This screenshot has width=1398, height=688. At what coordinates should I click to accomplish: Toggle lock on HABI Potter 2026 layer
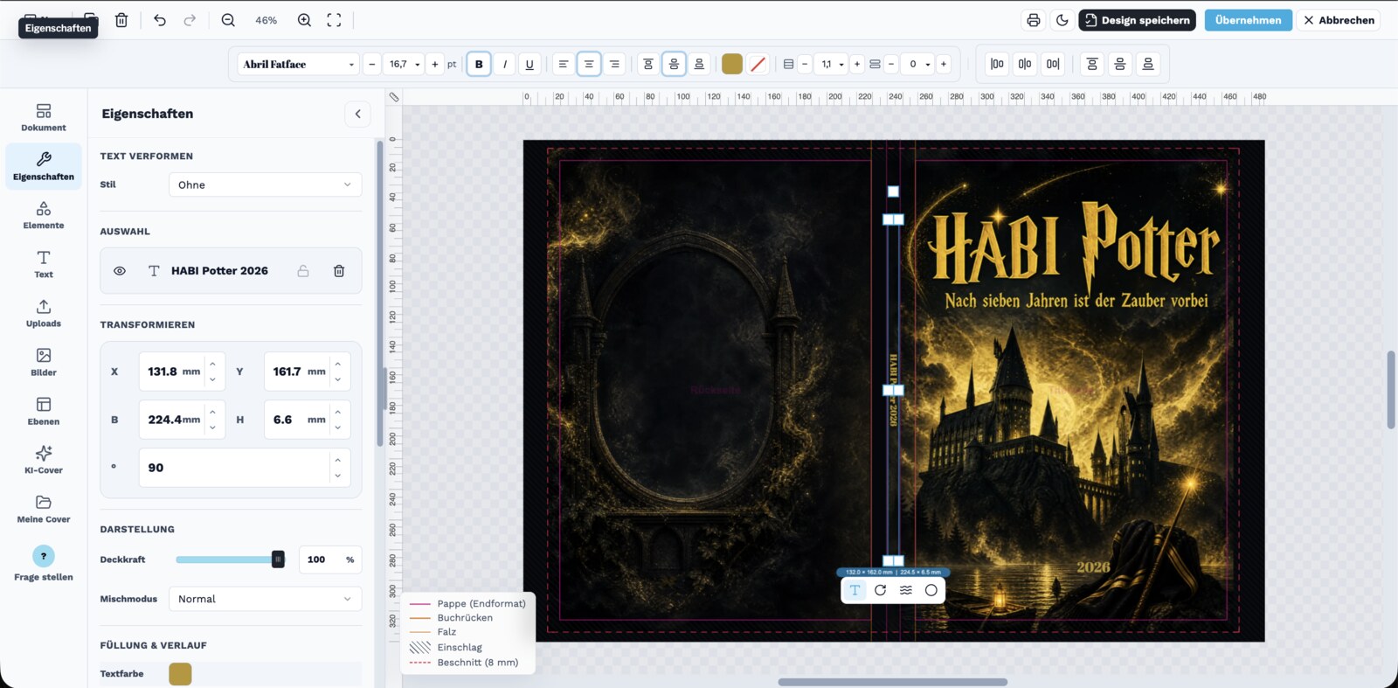[x=303, y=271]
